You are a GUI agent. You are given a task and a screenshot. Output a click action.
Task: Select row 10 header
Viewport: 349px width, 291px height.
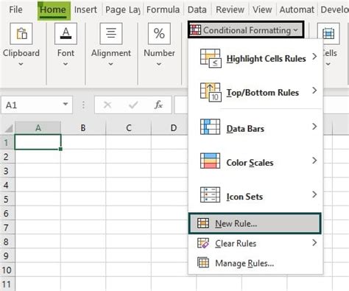tap(7, 270)
